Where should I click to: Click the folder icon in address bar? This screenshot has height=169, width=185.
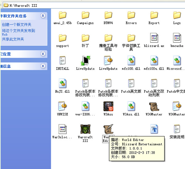[6, 5]
